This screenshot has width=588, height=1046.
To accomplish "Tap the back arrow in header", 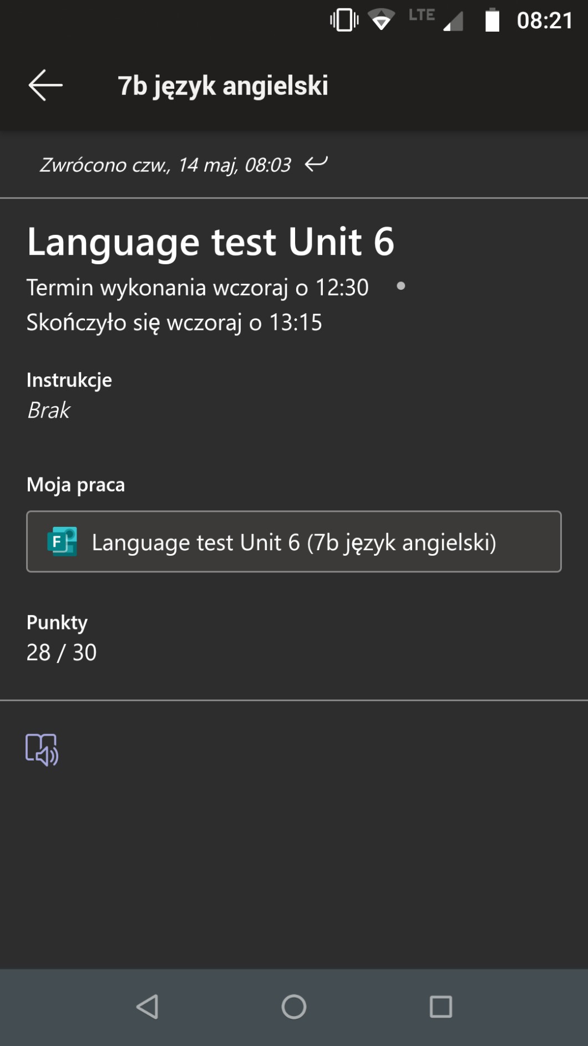I will click(x=45, y=86).
